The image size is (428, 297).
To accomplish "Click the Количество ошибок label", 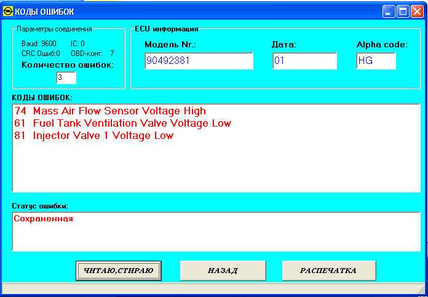I will 68,65.
